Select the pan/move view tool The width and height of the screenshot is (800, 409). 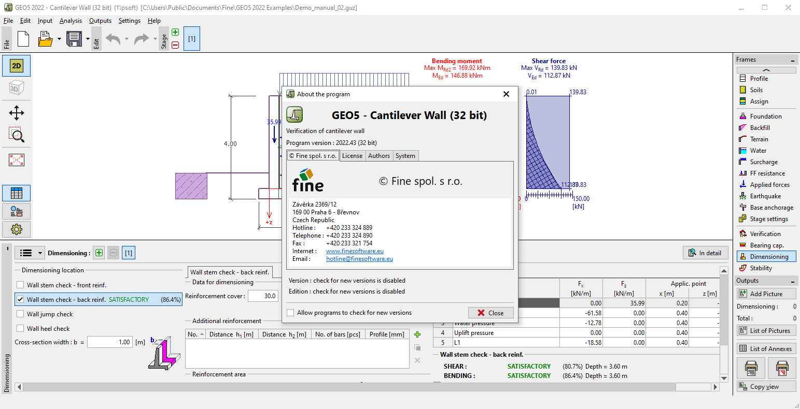17,113
